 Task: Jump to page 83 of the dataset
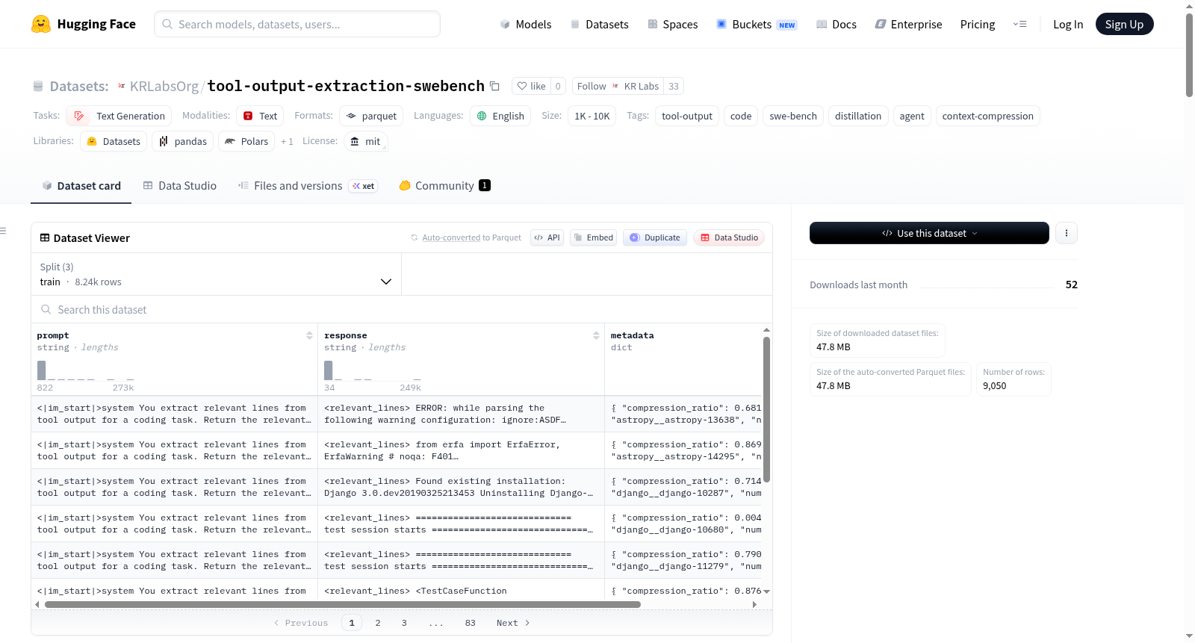(x=470, y=623)
